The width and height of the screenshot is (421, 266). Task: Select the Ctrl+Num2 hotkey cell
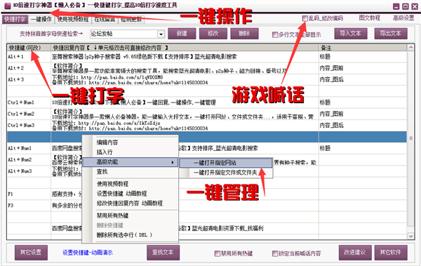[x=29, y=114]
